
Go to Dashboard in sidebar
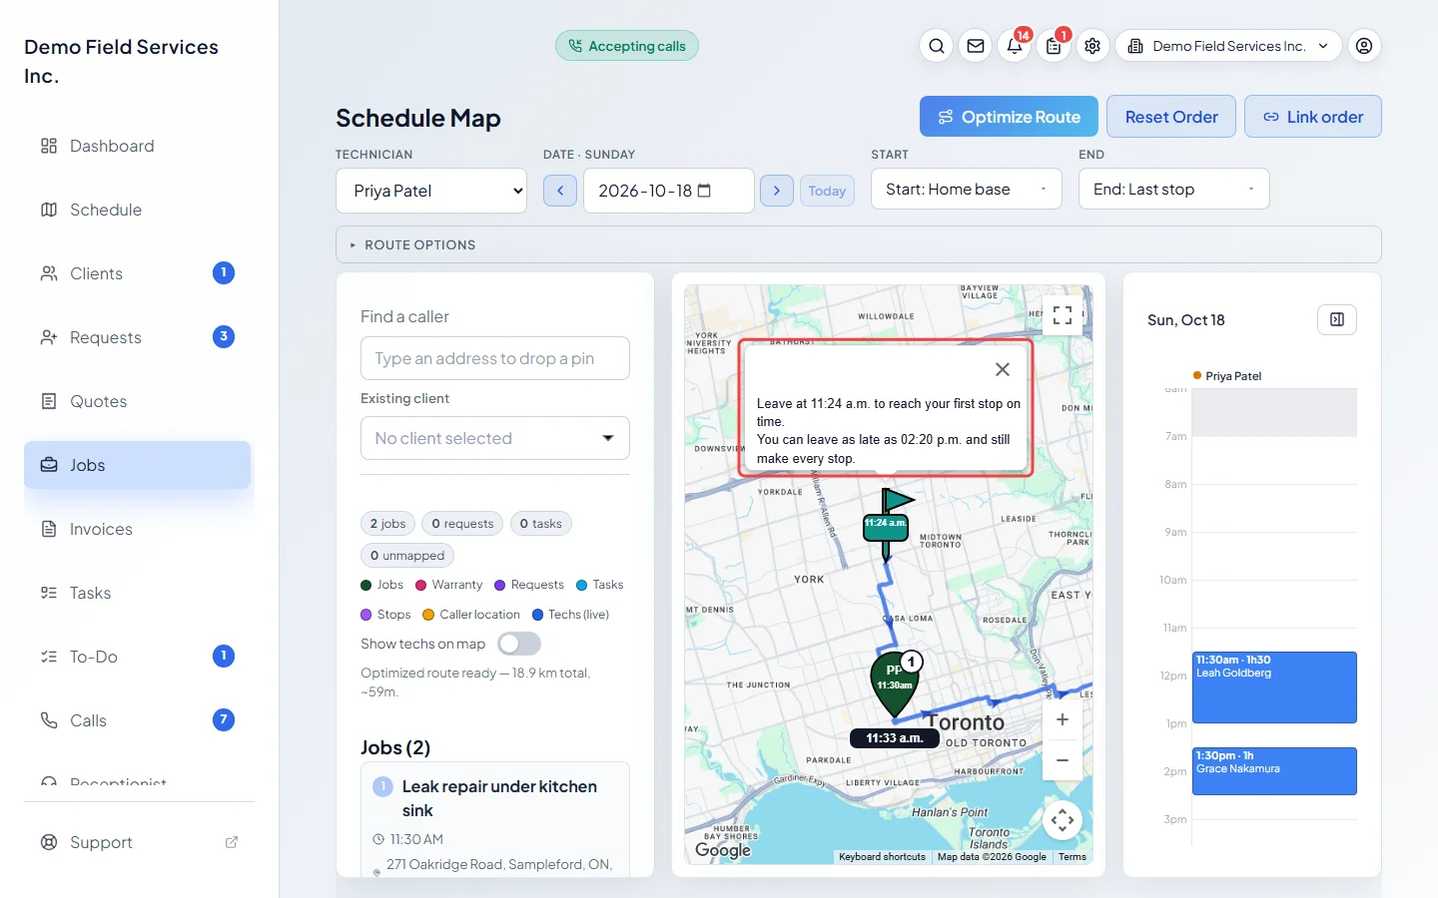coord(137,146)
